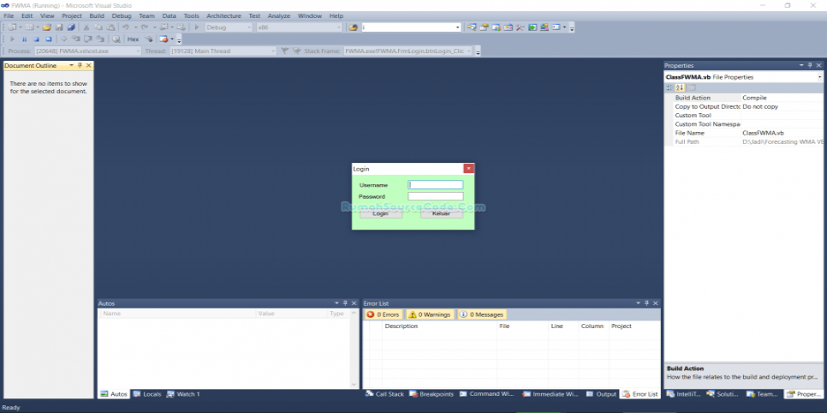Open the ClassFWMA.vb properties object dropdown
The width and height of the screenshot is (827, 413).
[x=818, y=77]
